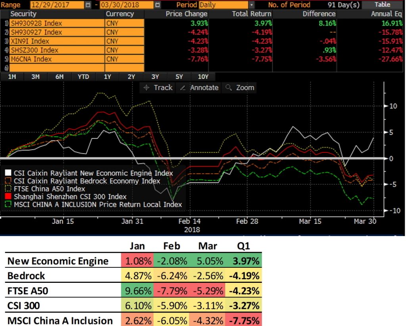Edit the XIN9I Index security field
Screen dimensions: 406x326
tap(57, 41)
